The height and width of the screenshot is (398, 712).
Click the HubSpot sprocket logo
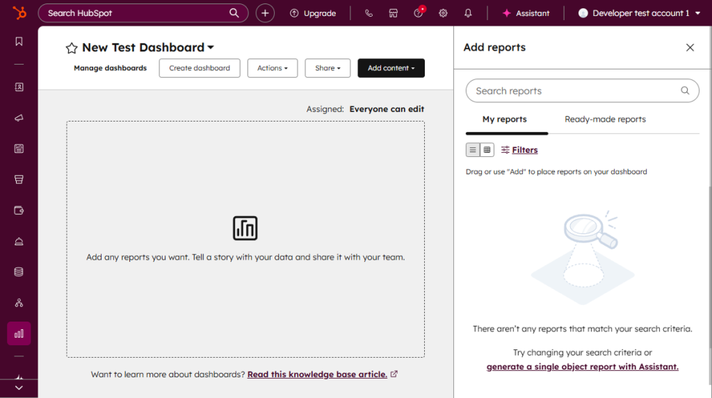coord(19,13)
